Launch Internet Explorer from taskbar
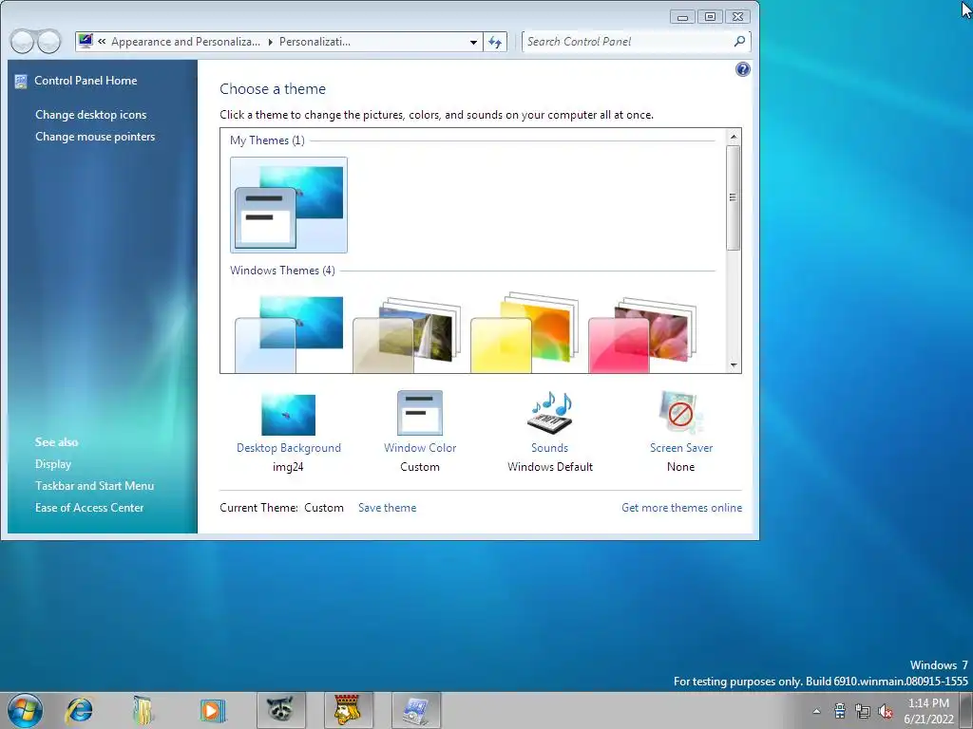Image resolution: width=973 pixels, height=729 pixels. (x=80, y=710)
